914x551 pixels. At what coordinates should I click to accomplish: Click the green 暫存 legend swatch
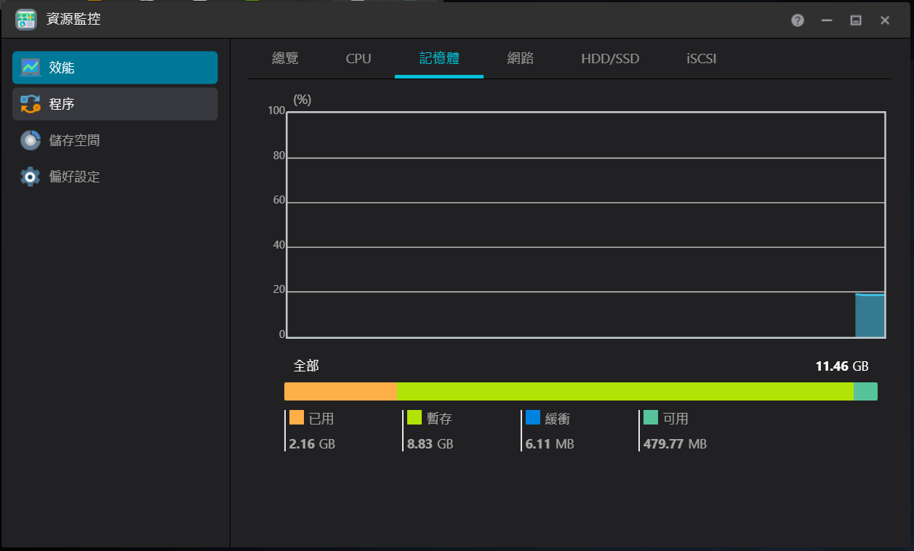tap(414, 418)
